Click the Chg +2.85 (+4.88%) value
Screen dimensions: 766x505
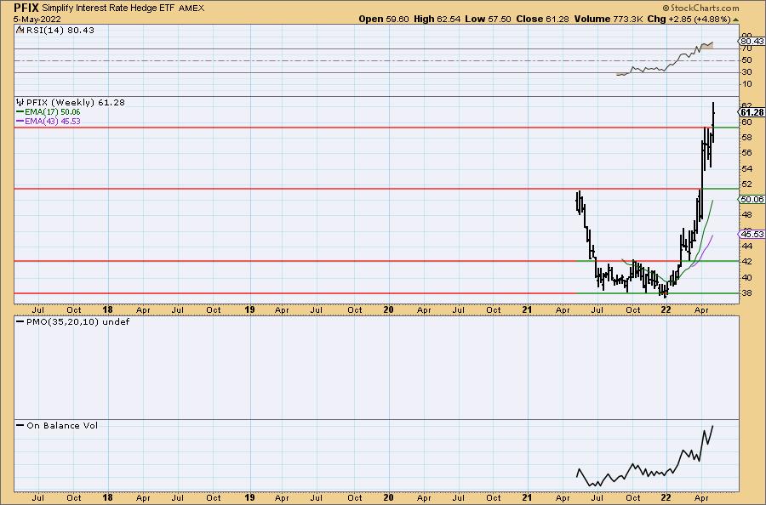click(x=689, y=19)
